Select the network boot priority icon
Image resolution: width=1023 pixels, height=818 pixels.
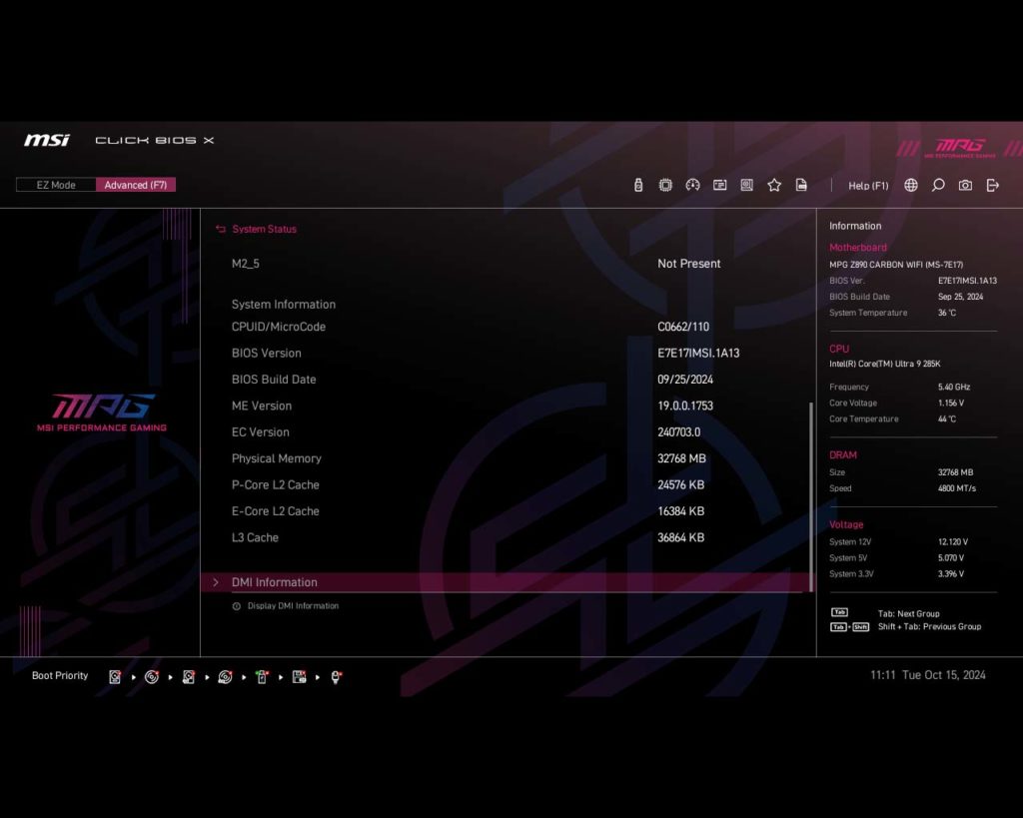tap(336, 677)
